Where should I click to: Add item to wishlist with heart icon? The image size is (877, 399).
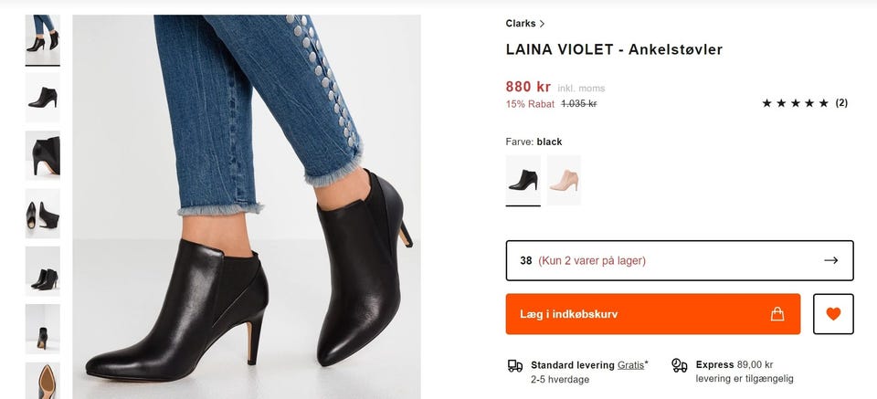(x=832, y=314)
